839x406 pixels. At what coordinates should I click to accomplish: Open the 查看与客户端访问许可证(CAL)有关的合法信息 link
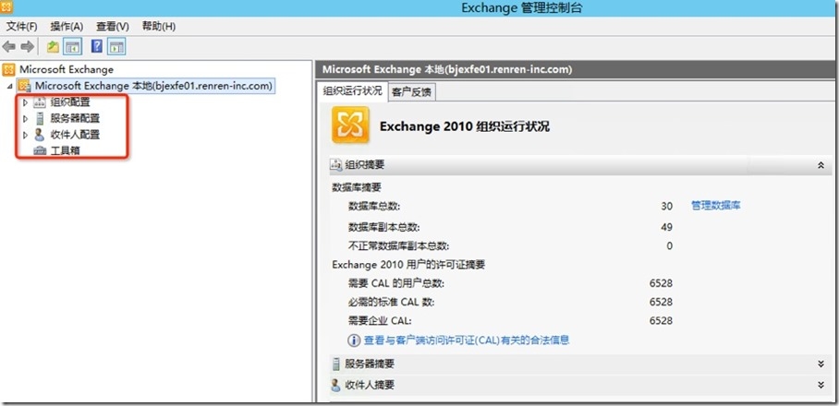(467, 340)
